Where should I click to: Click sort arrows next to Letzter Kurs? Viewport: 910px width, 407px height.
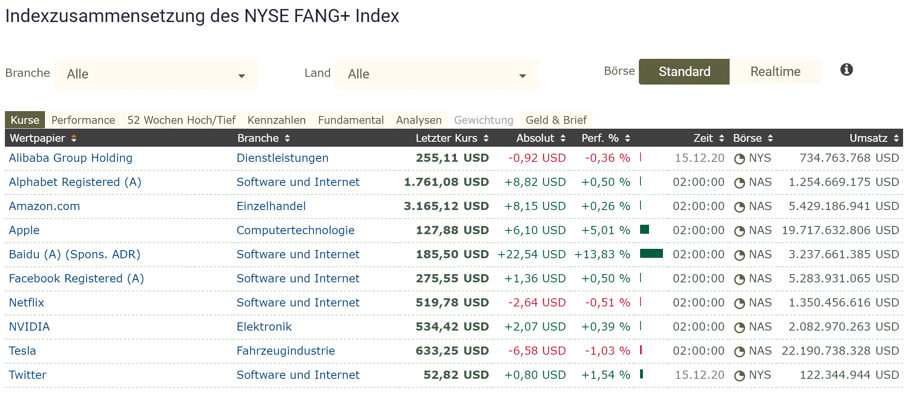point(486,139)
